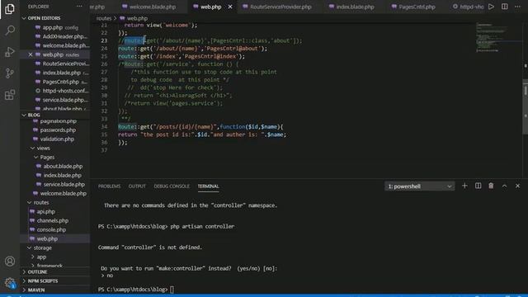528x297 pixels.
Task: Open the Source Control view
Action: pos(10,73)
